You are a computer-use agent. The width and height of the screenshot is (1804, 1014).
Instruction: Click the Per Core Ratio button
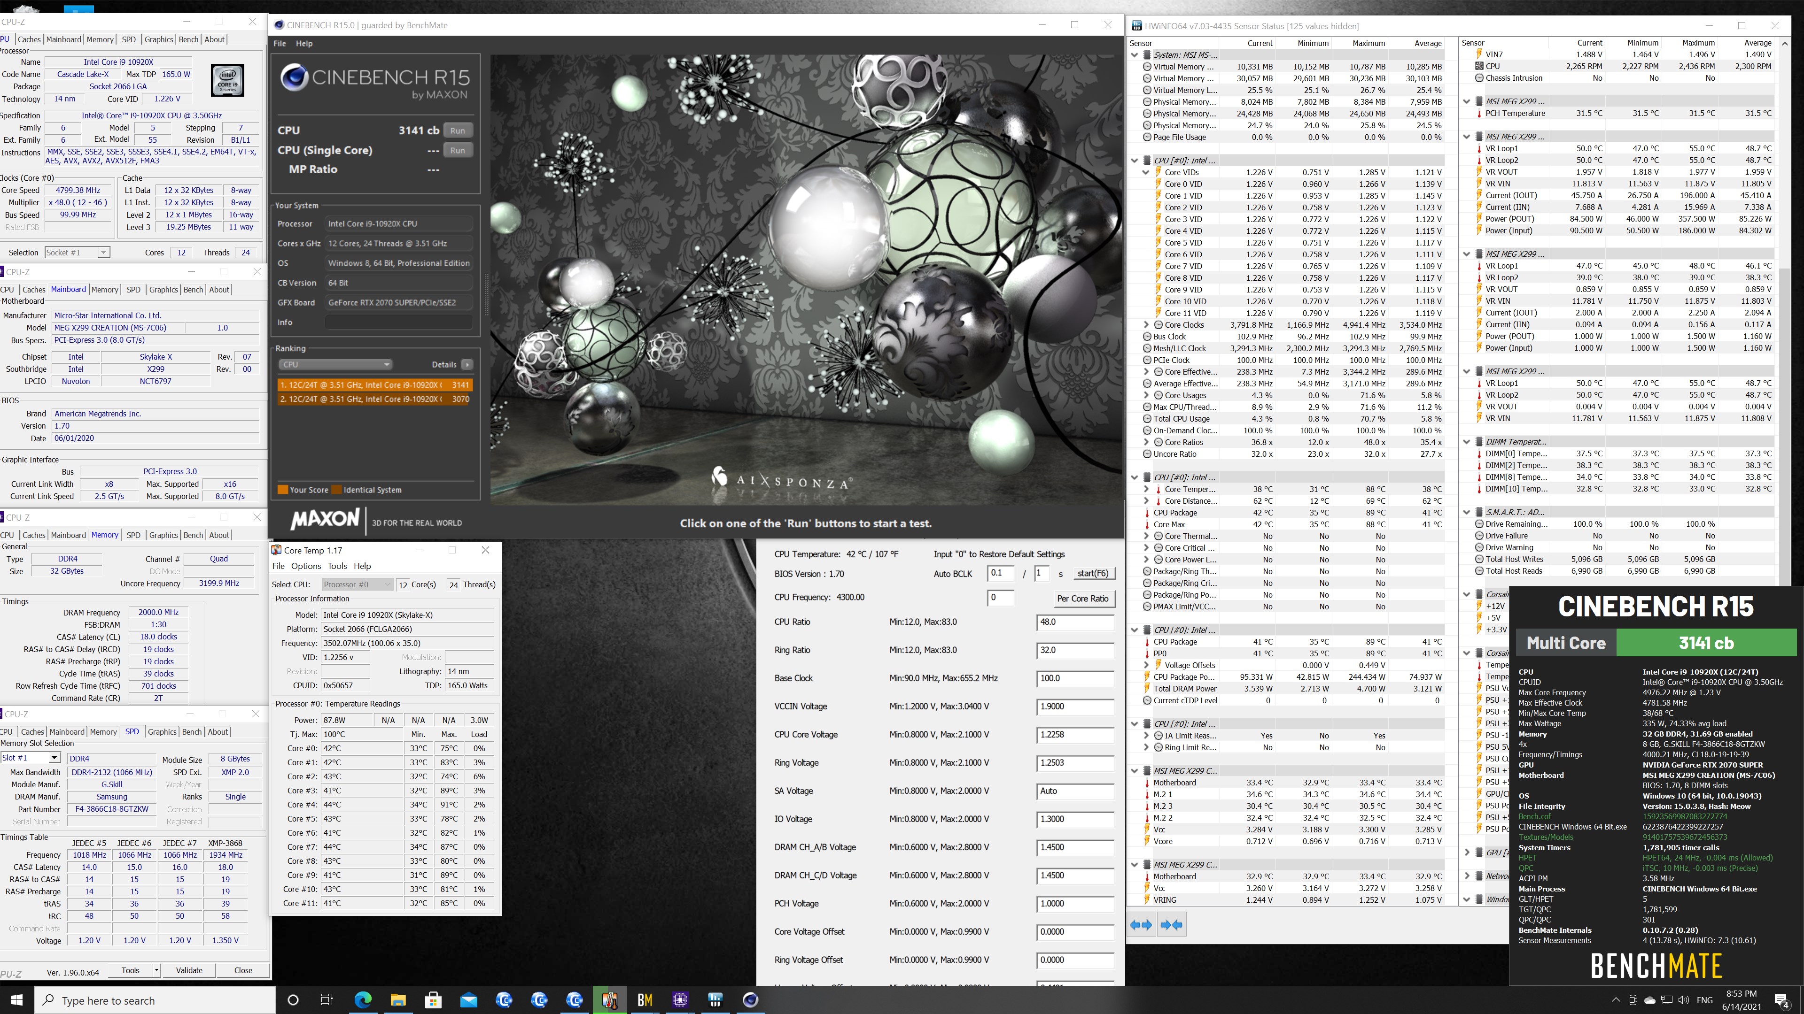(1083, 599)
